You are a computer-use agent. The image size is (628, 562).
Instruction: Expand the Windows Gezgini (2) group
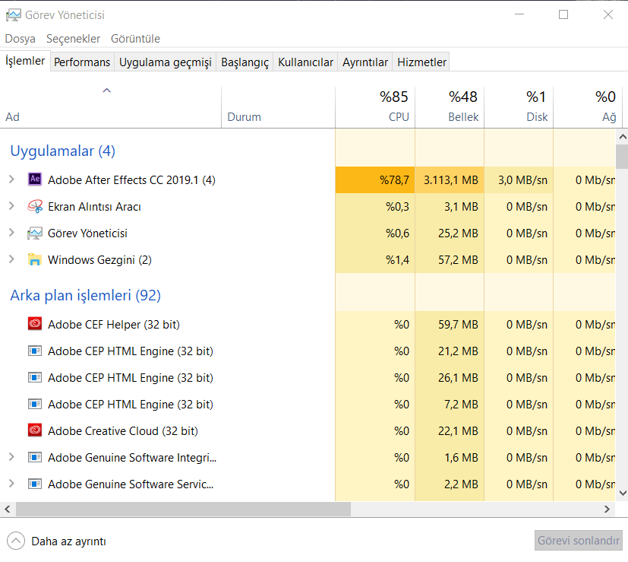(11, 259)
